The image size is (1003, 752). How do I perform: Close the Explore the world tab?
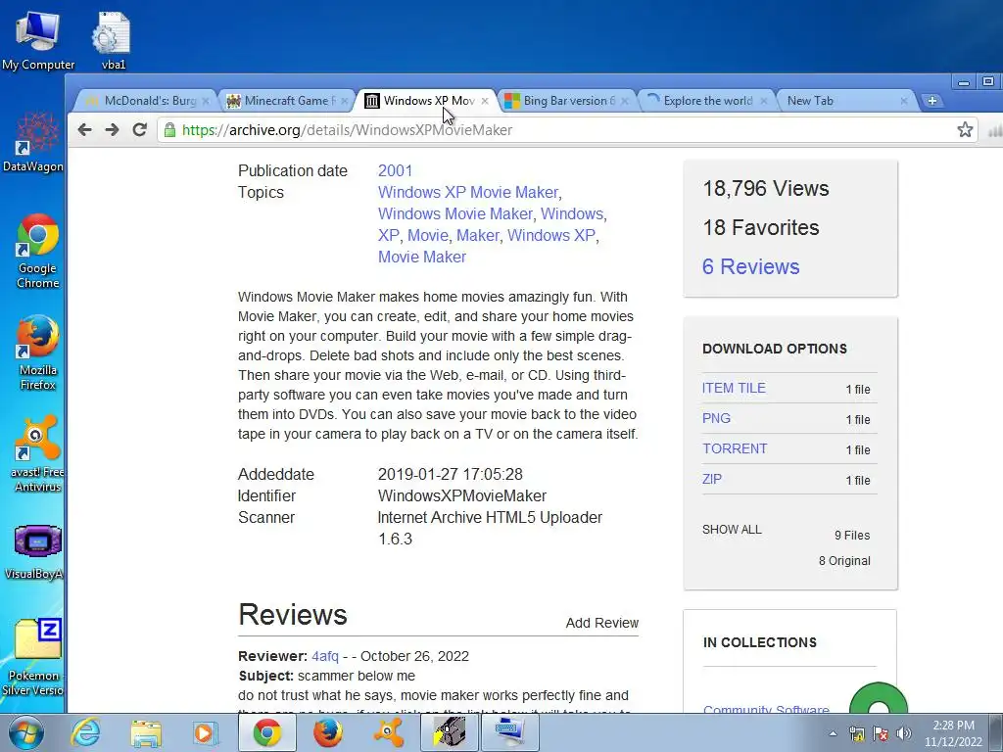click(764, 101)
